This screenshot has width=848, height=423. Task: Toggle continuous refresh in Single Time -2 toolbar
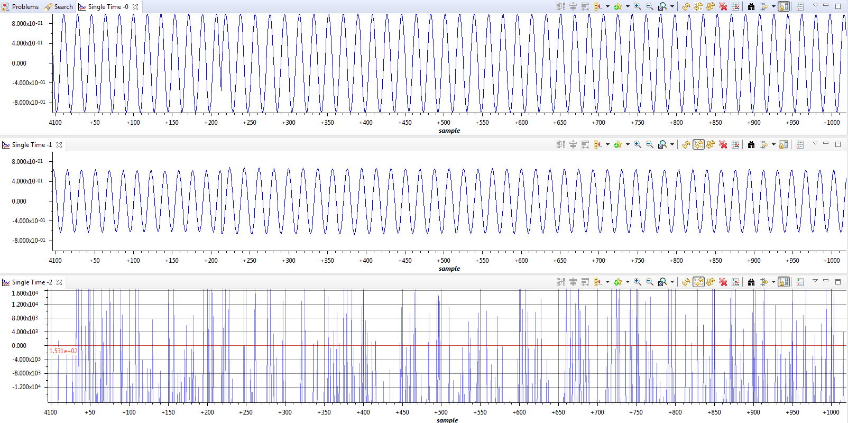tap(699, 282)
